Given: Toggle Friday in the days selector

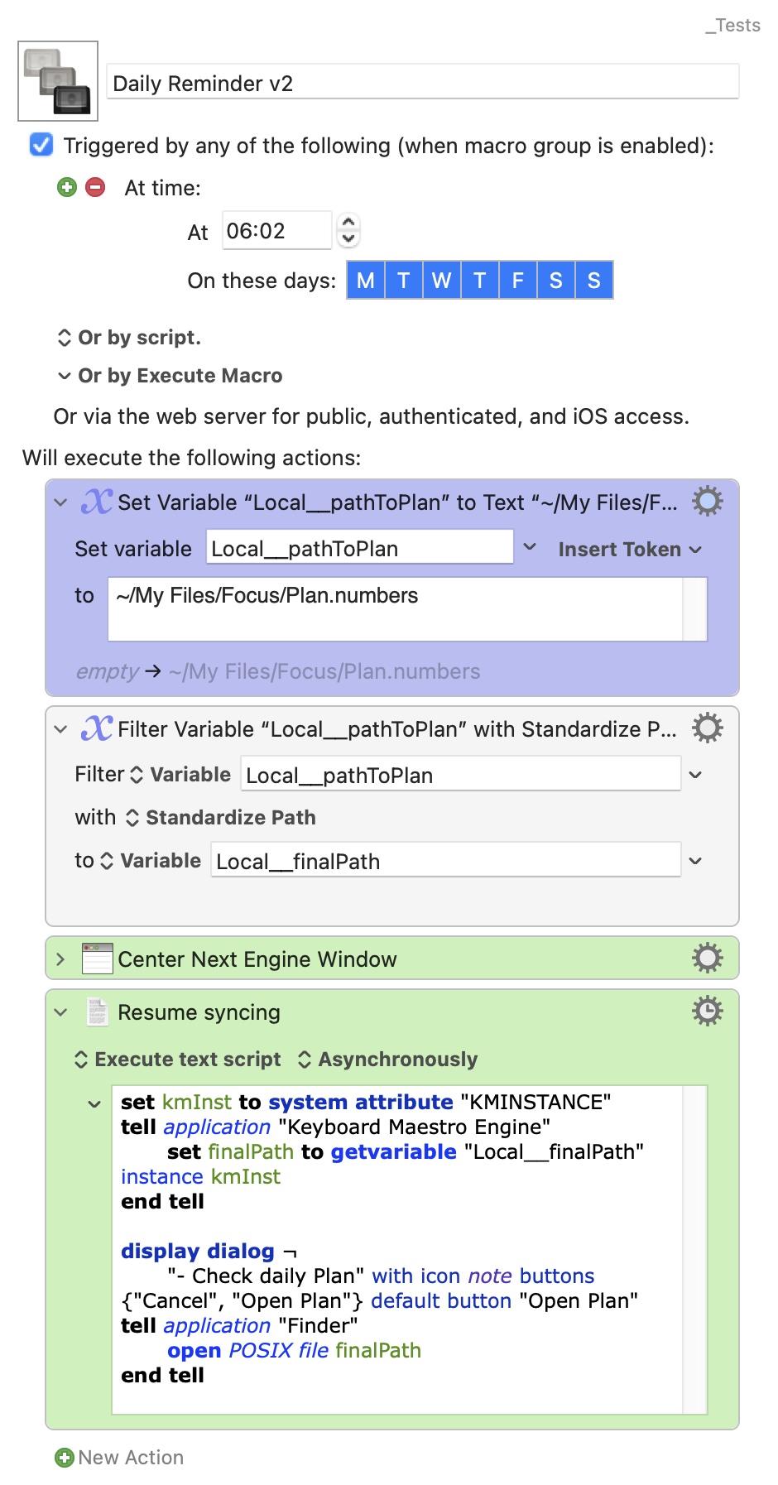Looking at the screenshot, I should [517, 281].
